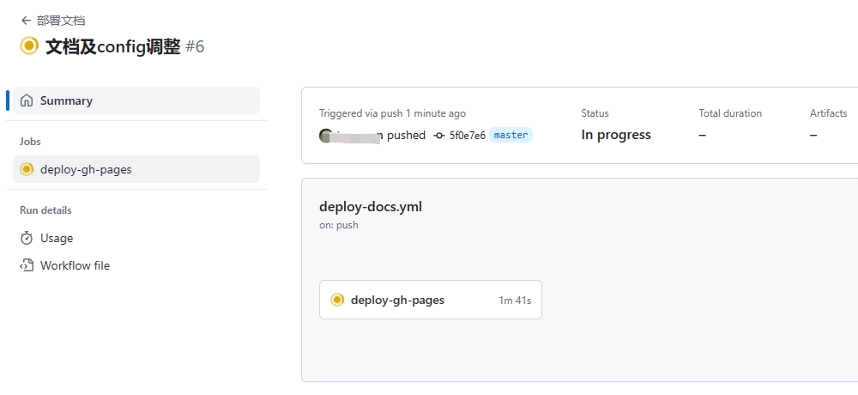Click the user avatar in the trigger panel
This screenshot has height=395, width=858.
[x=326, y=136]
